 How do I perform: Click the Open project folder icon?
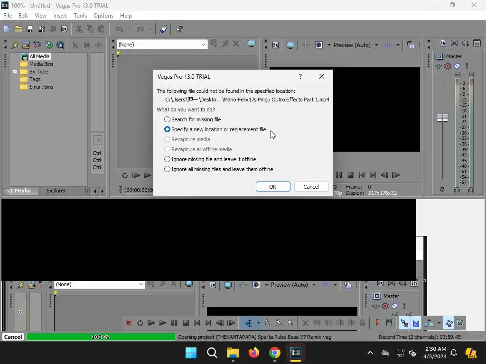(19, 29)
